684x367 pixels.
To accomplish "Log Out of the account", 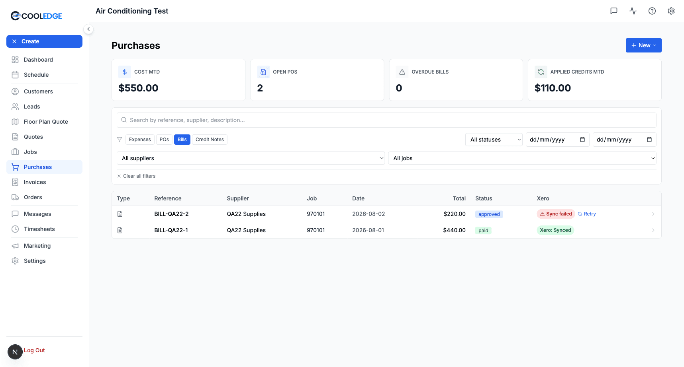I will pyautogui.click(x=34, y=350).
